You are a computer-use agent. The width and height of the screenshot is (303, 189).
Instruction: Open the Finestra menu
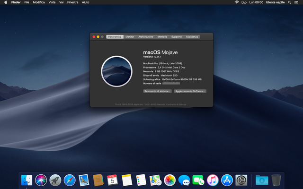click(x=72, y=2)
